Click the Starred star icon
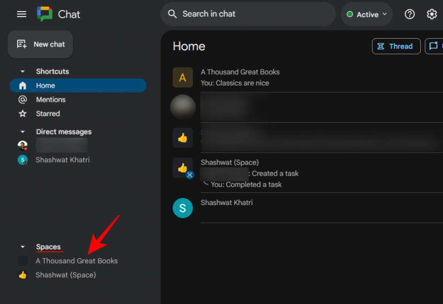 pos(23,114)
